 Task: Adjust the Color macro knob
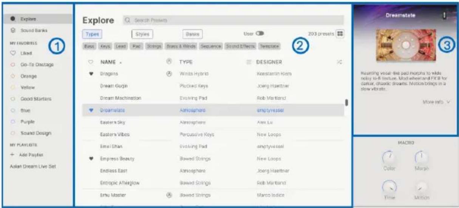click(x=389, y=157)
